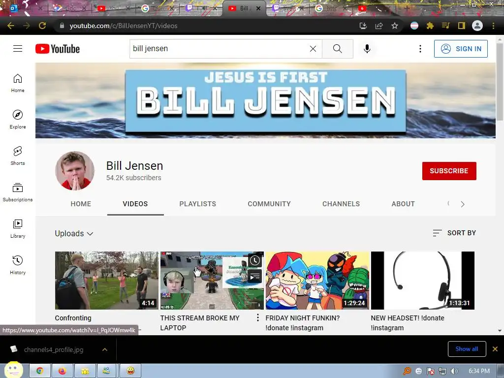Open the YouTube guide hamburger menu

tap(18, 49)
